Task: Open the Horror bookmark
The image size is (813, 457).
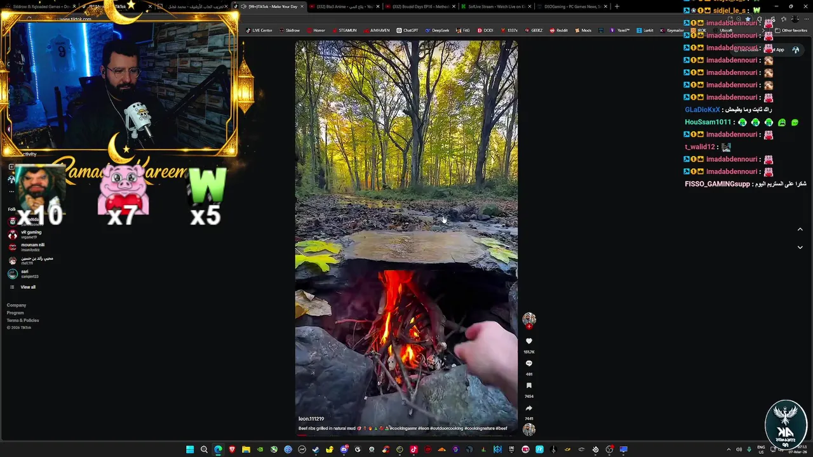Action: pos(315,30)
